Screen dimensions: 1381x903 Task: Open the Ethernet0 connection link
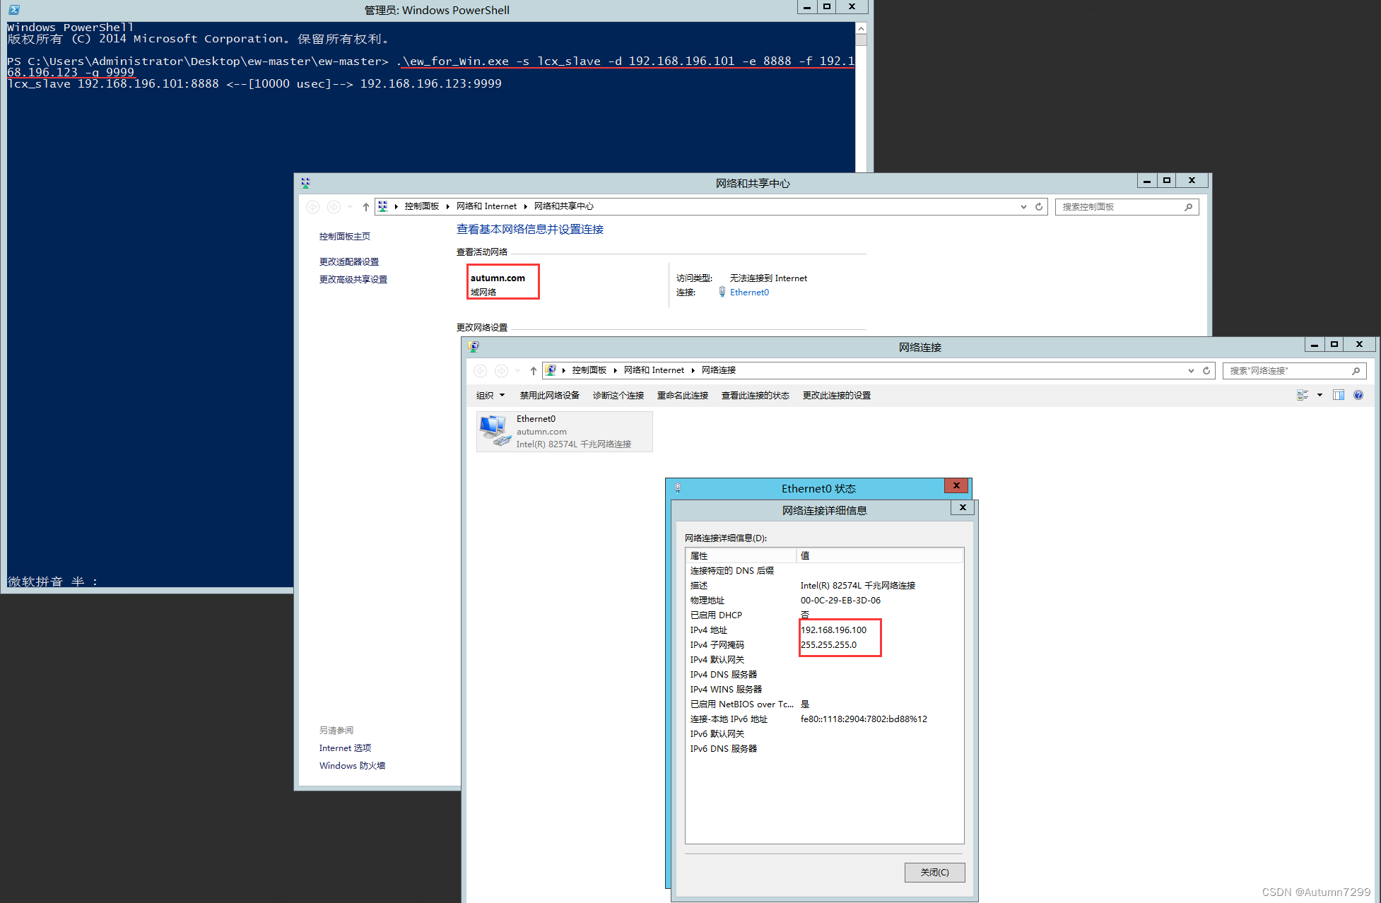(749, 293)
